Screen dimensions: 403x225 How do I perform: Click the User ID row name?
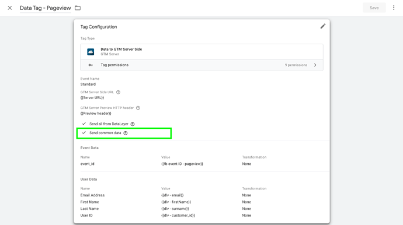click(x=86, y=215)
